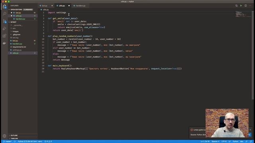
Task: Open utils.py in MYBOT file tree
Action: click(x=23, y=53)
